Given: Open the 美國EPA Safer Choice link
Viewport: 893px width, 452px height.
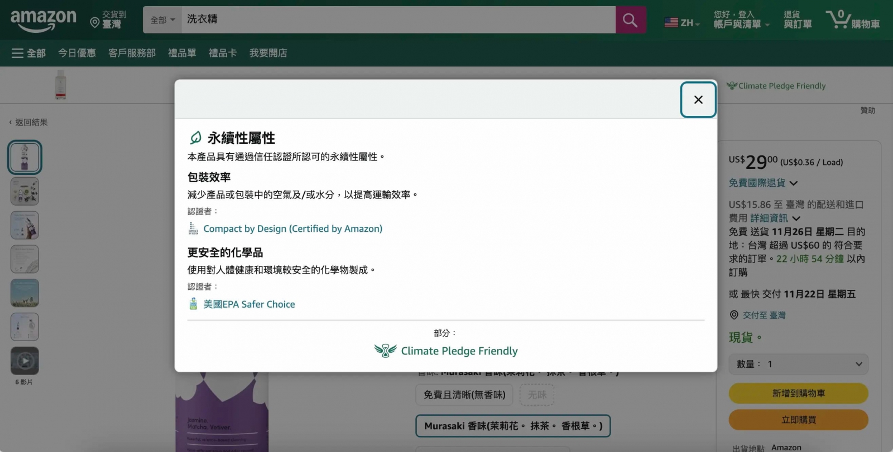Looking at the screenshot, I should 249,304.
